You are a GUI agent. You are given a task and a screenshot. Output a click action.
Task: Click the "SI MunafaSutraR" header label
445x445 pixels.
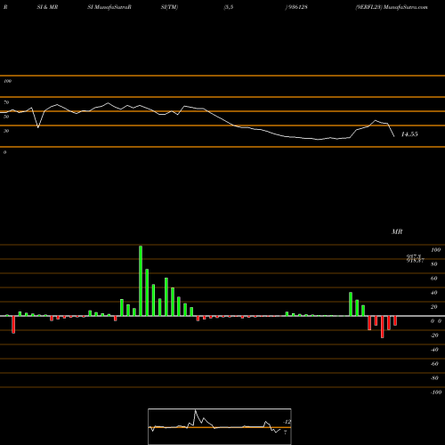click(109, 7)
